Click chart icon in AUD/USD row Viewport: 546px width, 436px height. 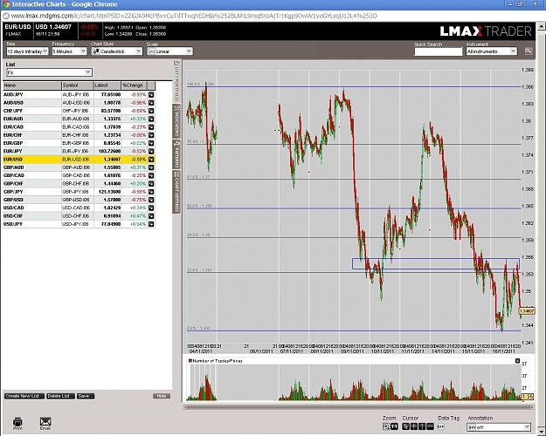(x=151, y=103)
